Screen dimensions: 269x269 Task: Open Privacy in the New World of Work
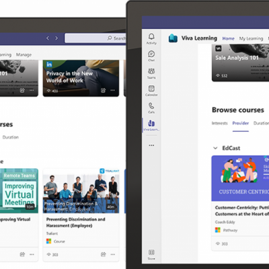(x=81, y=78)
